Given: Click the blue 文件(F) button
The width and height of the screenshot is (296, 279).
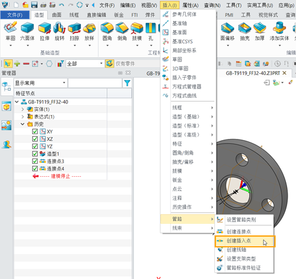Looking at the screenshot, I should click(x=15, y=15).
